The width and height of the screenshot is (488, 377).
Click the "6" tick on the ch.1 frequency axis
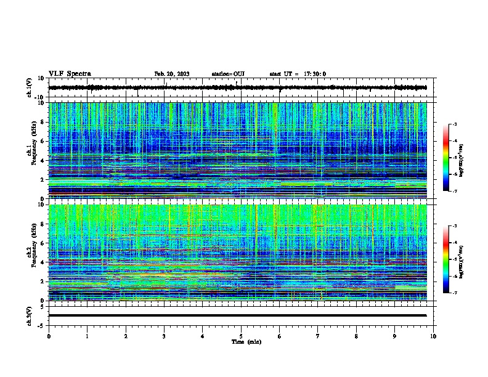[44, 141]
